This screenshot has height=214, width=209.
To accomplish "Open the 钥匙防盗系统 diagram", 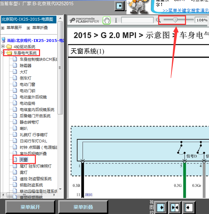I will [31, 185].
